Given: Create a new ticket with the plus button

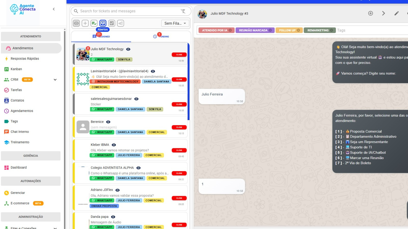Looking at the screenshot, I should click(85, 23).
